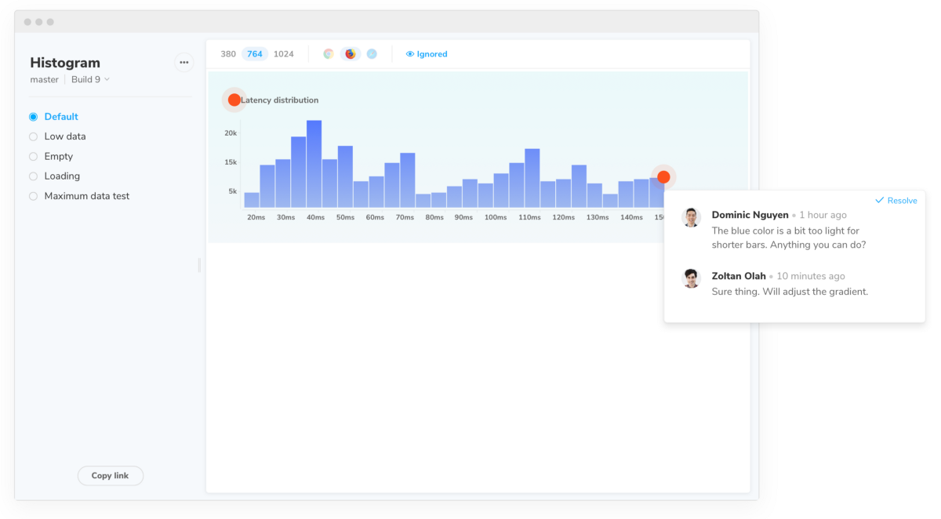Switch to the 1024 viewport width
This screenshot has width=941, height=519.
[284, 54]
